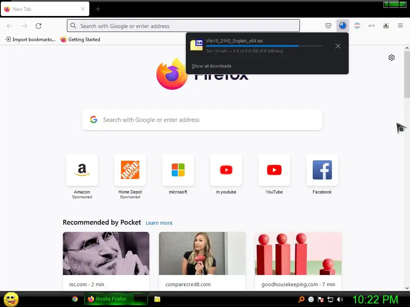Click the ISO file icon in downloads panel
This screenshot has width=410, height=307.
click(x=196, y=45)
